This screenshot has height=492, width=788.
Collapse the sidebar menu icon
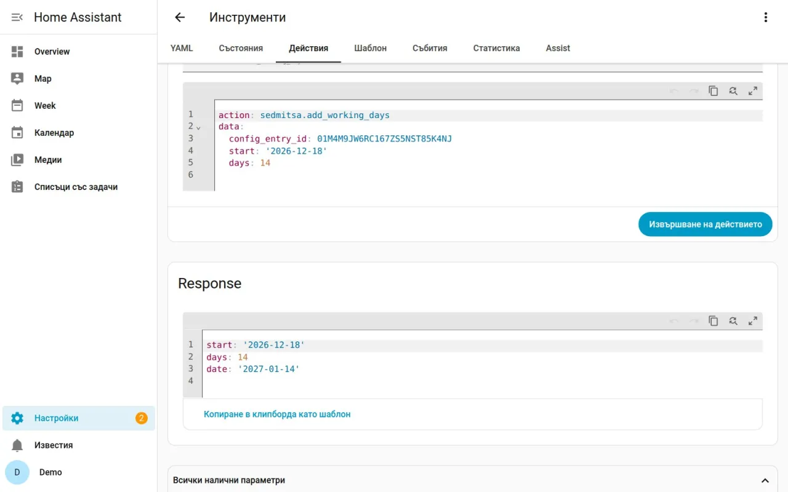pos(17,17)
